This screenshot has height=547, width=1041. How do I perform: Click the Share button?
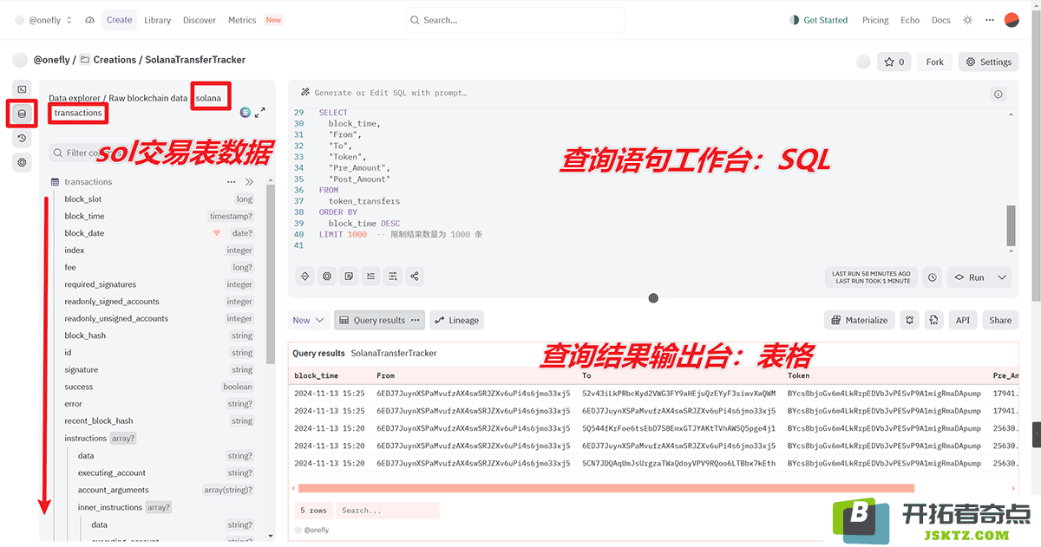click(x=1000, y=320)
